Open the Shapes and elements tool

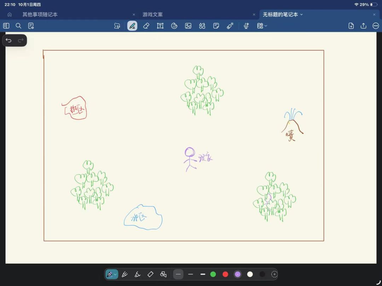click(202, 26)
